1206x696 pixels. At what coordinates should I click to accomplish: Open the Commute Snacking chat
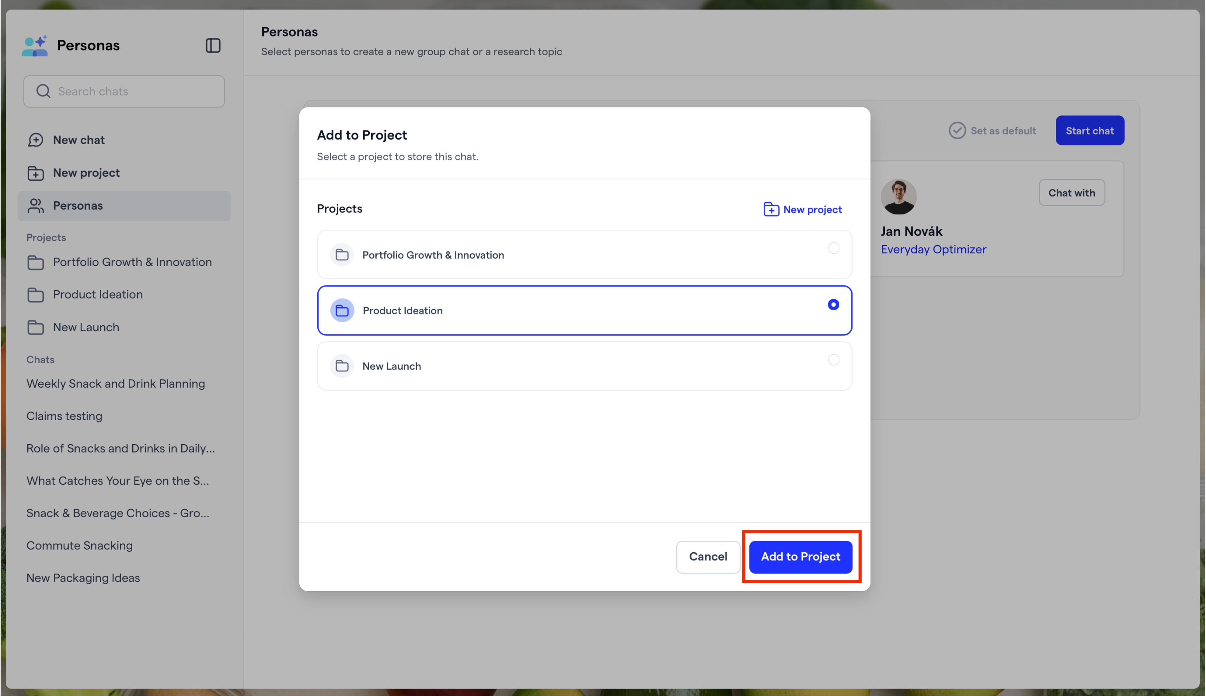pyautogui.click(x=80, y=546)
